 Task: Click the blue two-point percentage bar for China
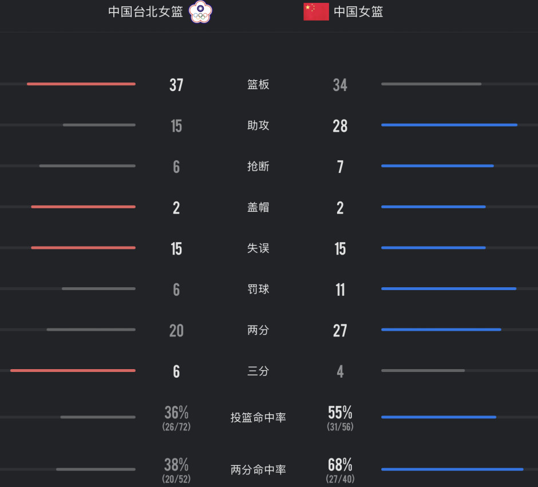[452, 469]
